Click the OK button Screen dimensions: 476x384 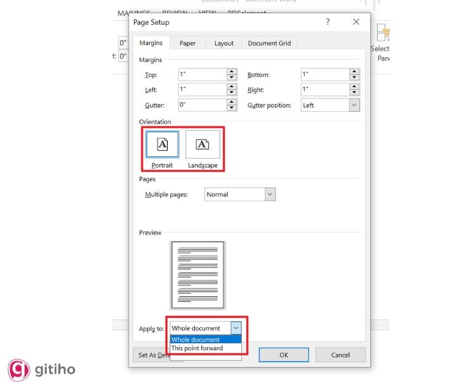[x=284, y=355]
